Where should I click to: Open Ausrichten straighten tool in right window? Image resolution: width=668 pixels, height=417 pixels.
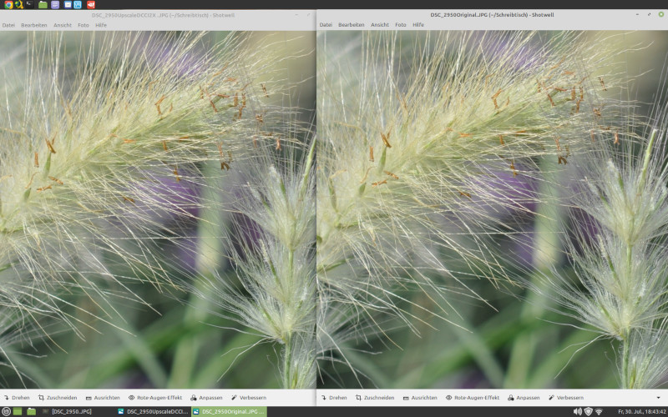click(419, 398)
